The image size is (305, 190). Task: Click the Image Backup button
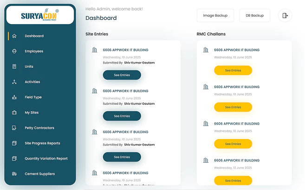[x=215, y=16]
